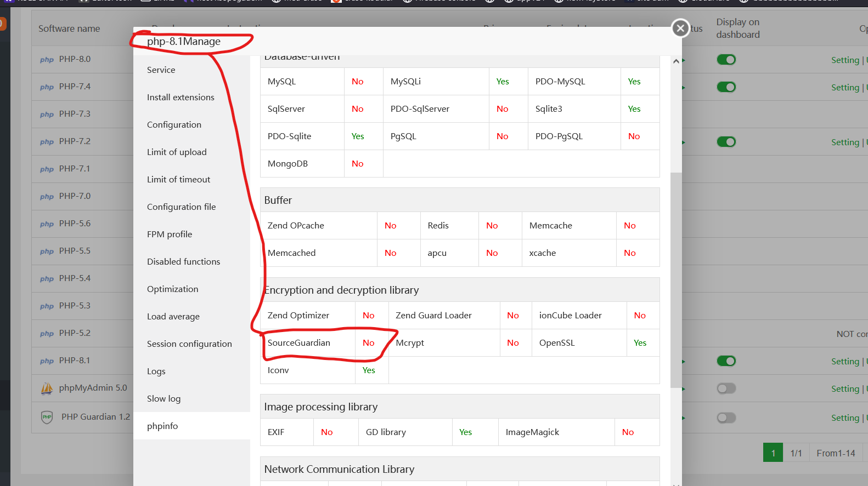Toggle dashboard display for PHP-7.4
Image resolution: width=868 pixels, height=486 pixels.
click(726, 87)
